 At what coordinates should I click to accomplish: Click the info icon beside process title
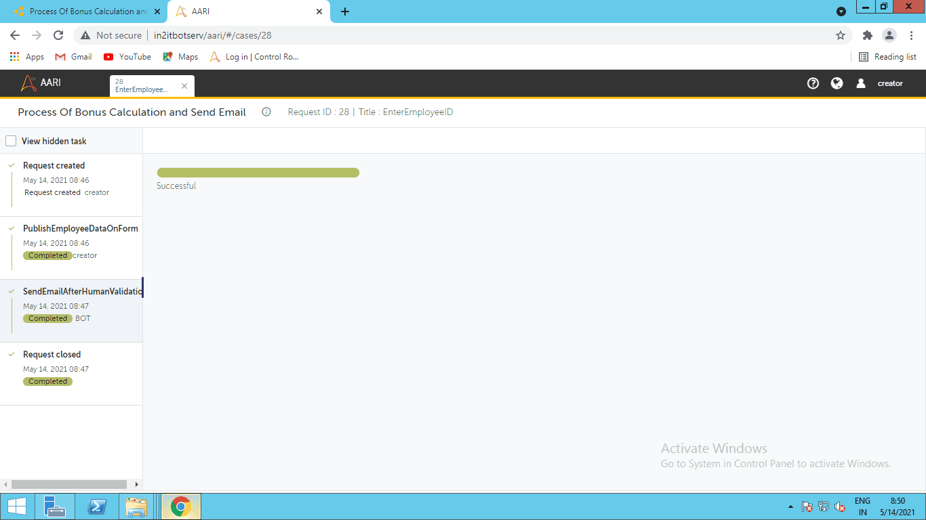pyautogui.click(x=266, y=112)
